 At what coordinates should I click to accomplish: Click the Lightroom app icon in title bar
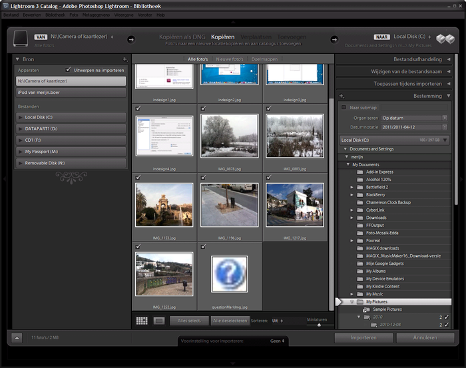click(x=5, y=6)
